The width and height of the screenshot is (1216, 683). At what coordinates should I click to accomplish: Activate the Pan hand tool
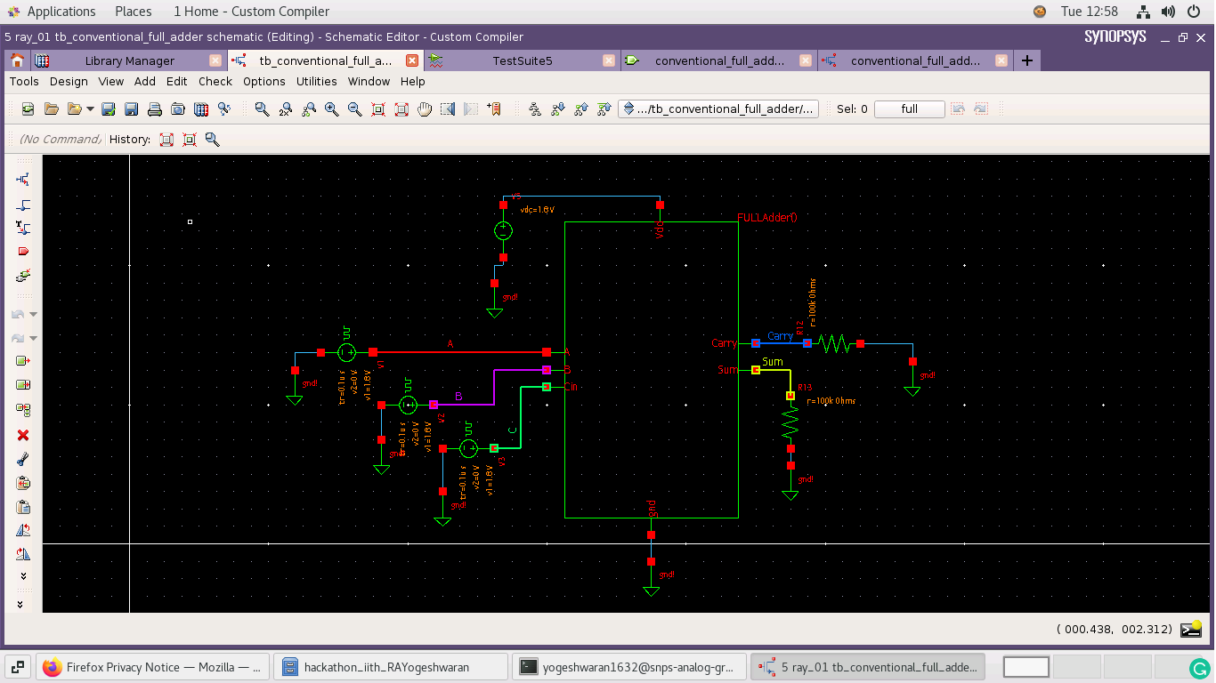[x=425, y=108]
